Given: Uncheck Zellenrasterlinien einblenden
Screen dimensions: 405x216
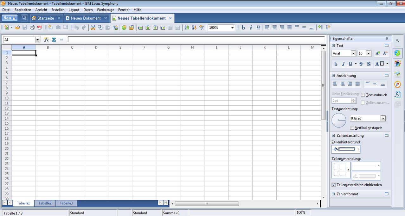Looking at the screenshot, I should 334,185.
